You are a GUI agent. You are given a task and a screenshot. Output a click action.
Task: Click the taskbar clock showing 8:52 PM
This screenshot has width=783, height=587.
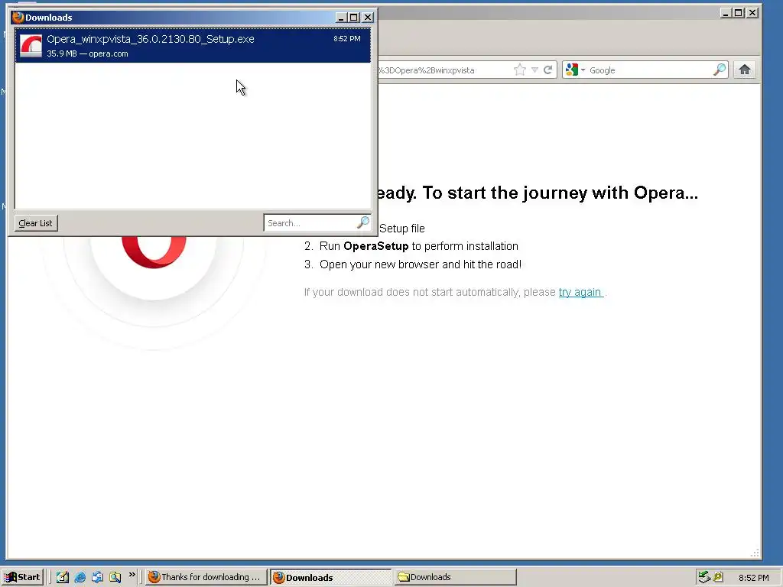pos(753,578)
